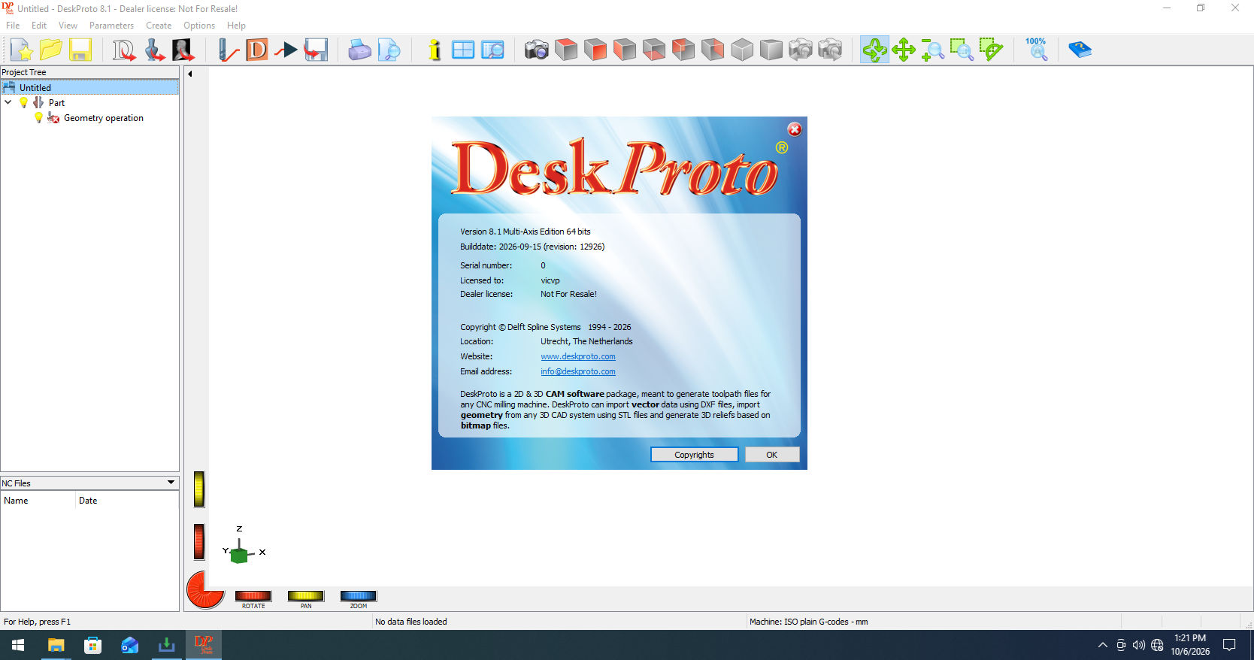The height and width of the screenshot is (660, 1254).
Task: Click the yellow PAN horizontal thumbwheel
Action: pyautogui.click(x=306, y=595)
